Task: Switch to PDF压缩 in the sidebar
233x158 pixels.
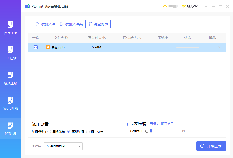Action: 10,53
